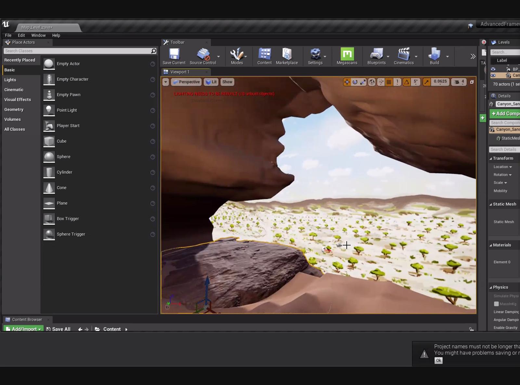The height and width of the screenshot is (385, 520).
Task: Toggle the MassInKg checkbox
Action: [496, 304]
